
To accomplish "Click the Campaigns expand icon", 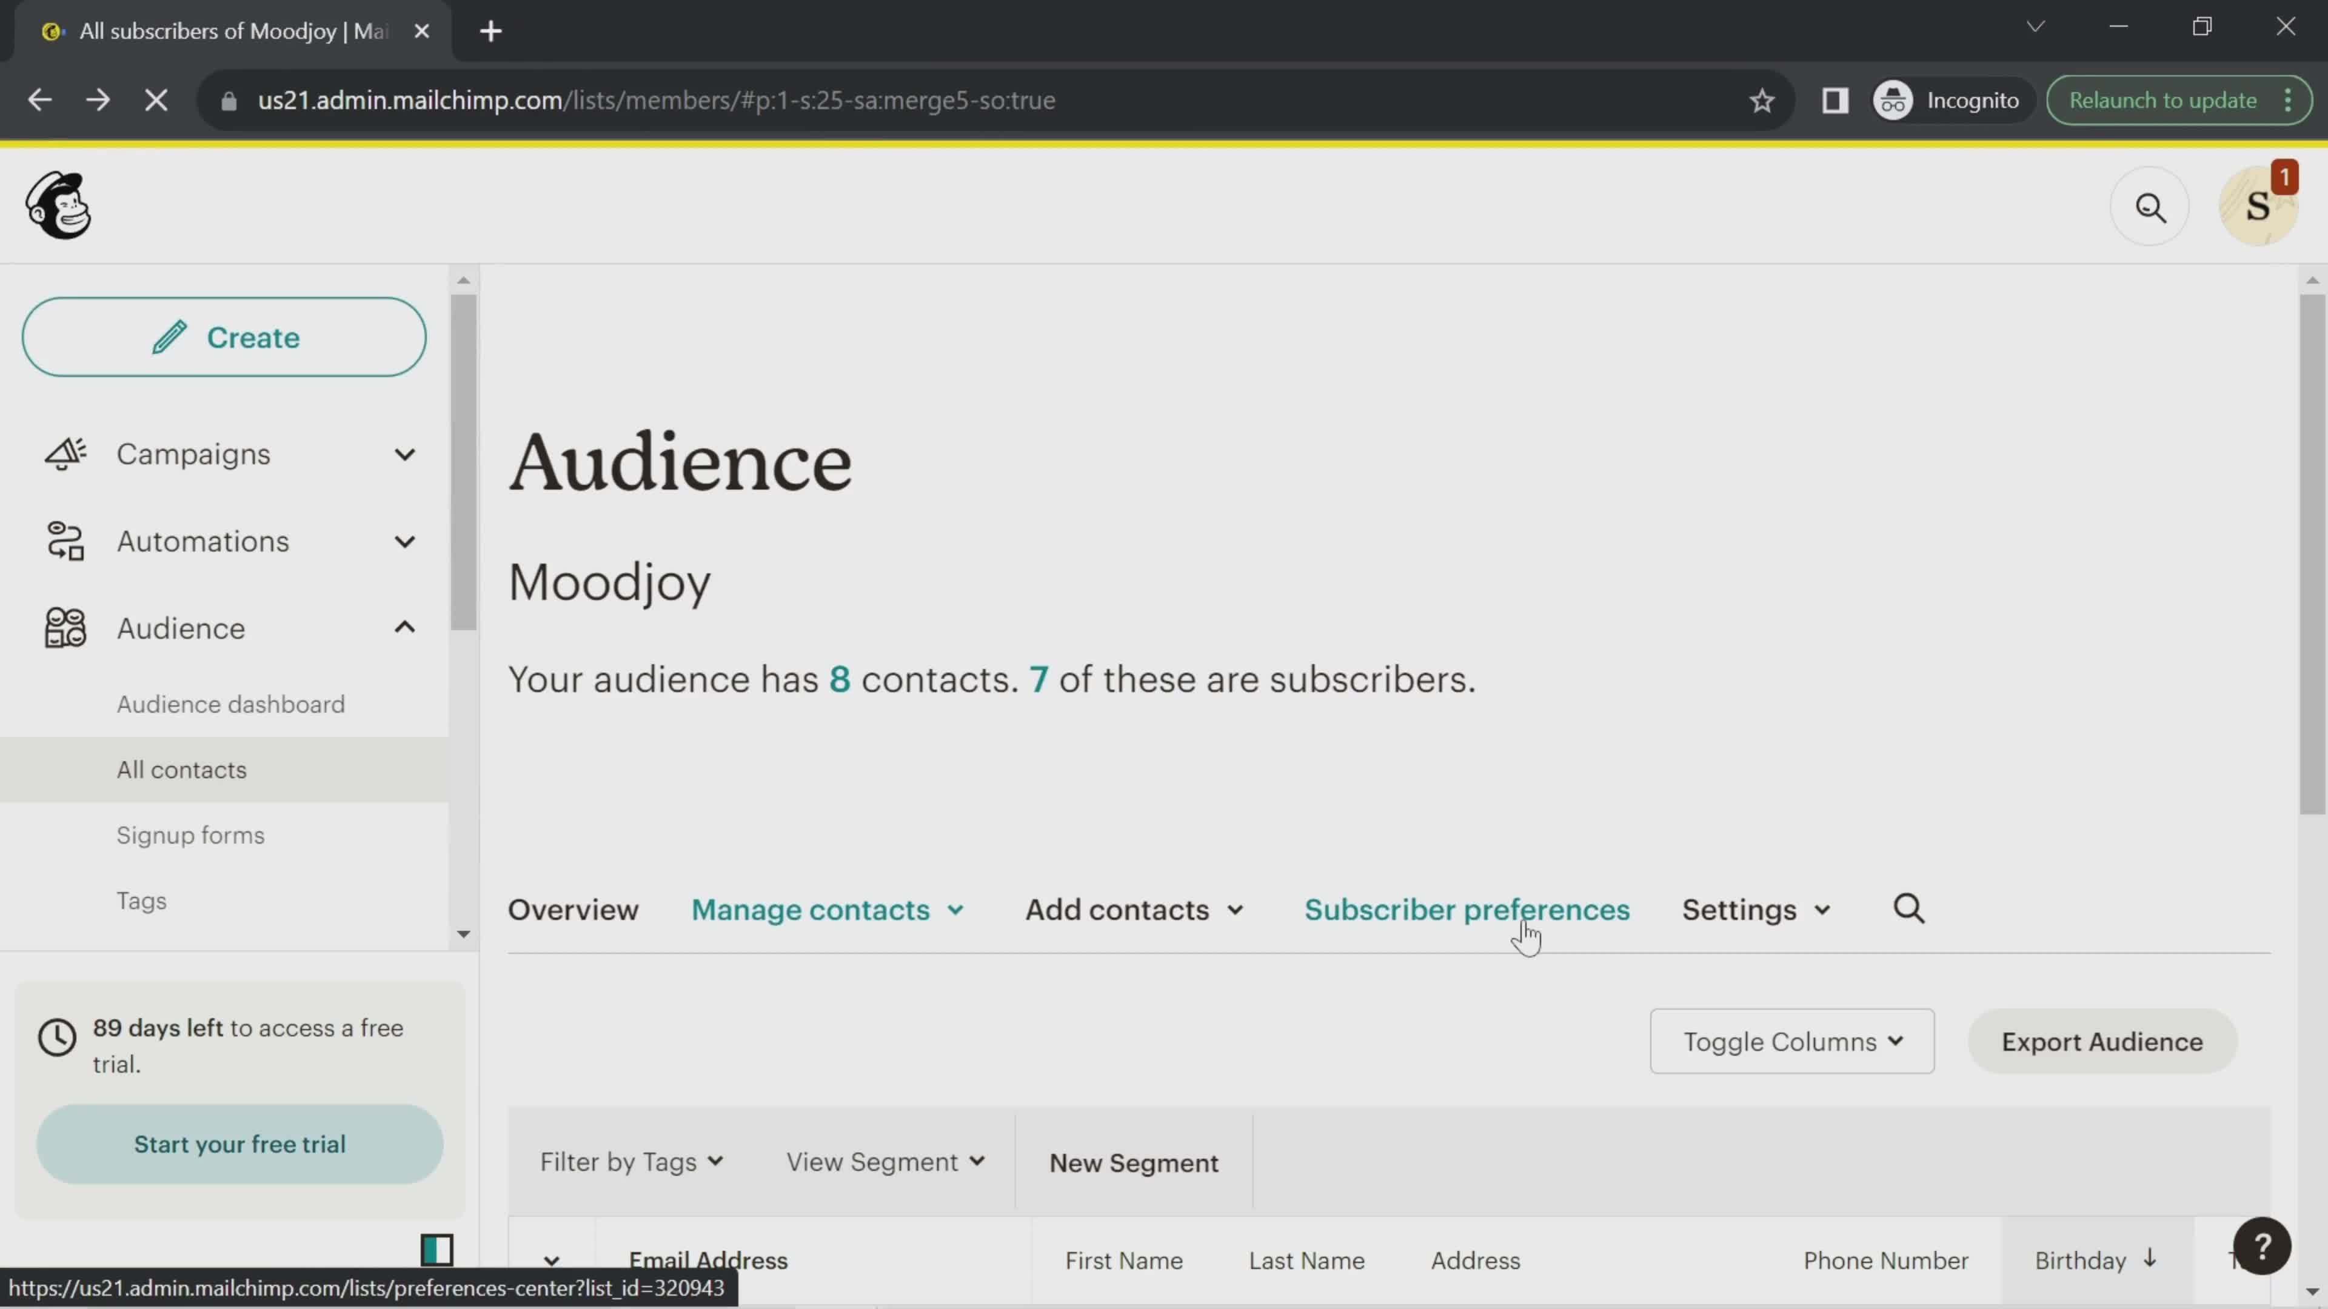I will (x=404, y=454).
